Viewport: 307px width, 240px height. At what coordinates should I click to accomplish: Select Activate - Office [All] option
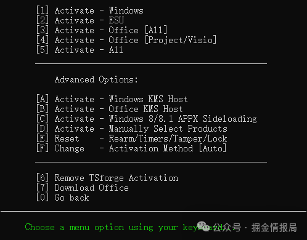point(102,30)
